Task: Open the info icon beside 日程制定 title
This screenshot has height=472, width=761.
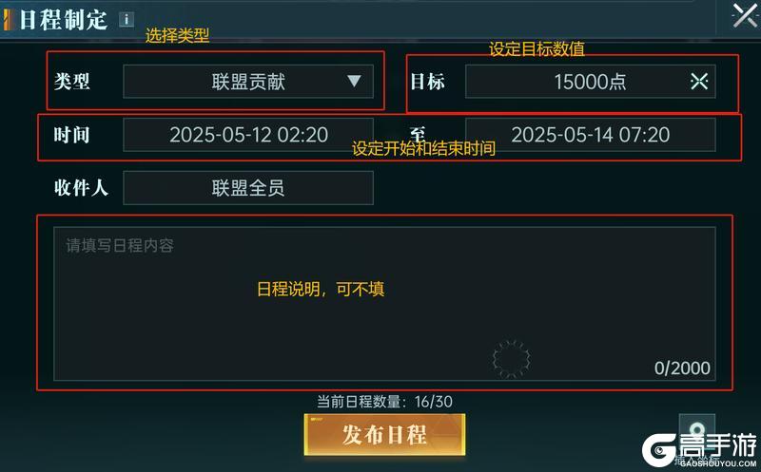Action: 127,19
